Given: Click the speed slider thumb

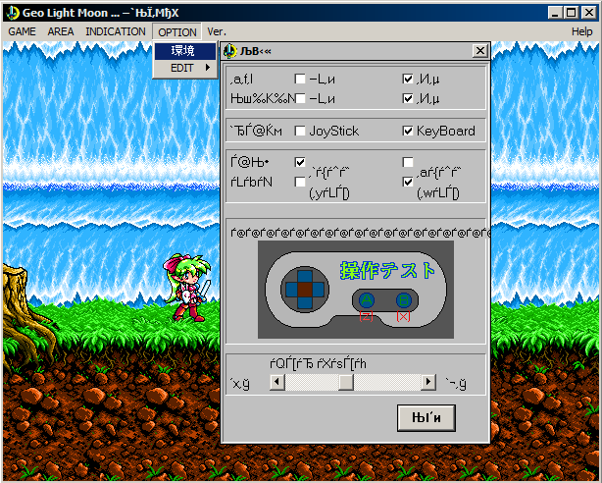Looking at the screenshot, I should coord(346,383).
